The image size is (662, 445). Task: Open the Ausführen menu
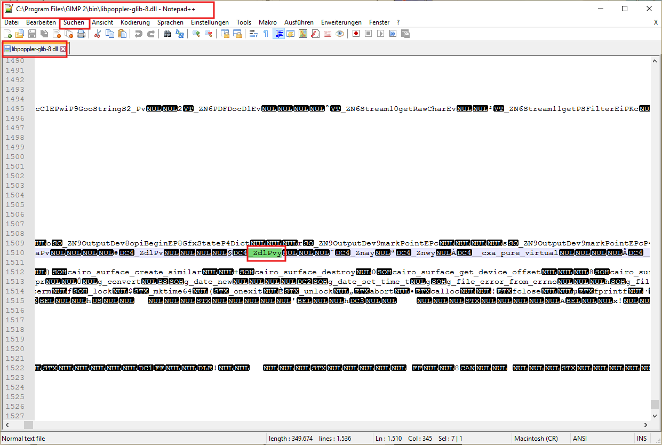(x=299, y=22)
